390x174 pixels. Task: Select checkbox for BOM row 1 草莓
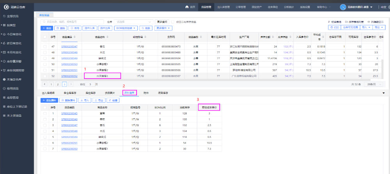(x=45, y=114)
